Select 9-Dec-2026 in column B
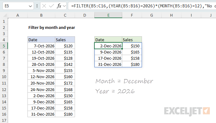This screenshot has width=216, height=123. 41,102
